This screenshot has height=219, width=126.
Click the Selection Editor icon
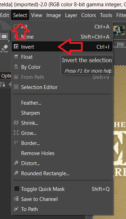[x=16, y=87]
